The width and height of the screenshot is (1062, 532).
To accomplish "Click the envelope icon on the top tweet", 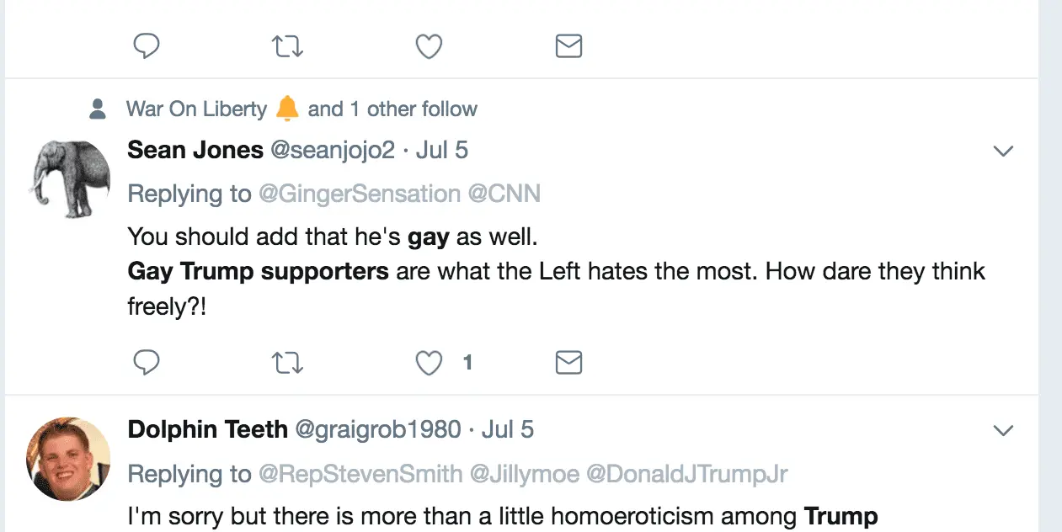I will pyautogui.click(x=569, y=46).
